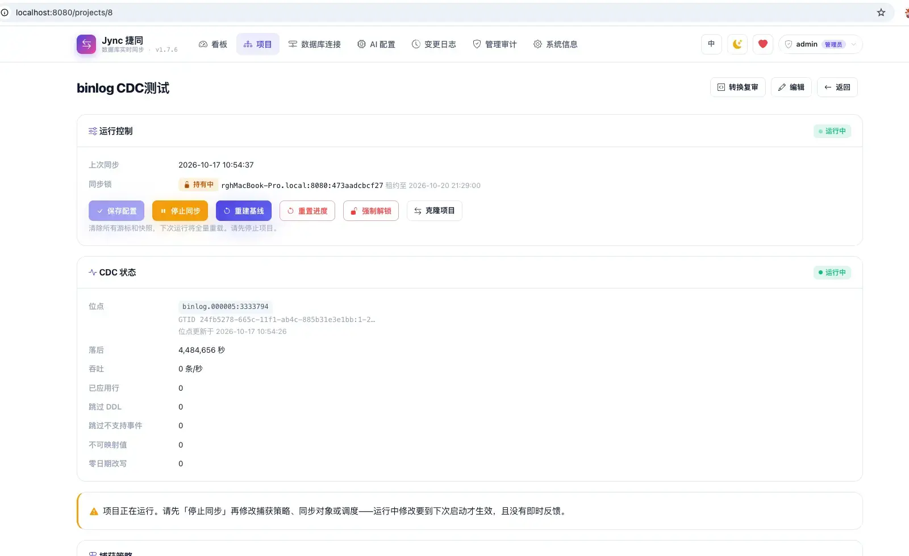Expand the admin user dropdown

(820, 44)
